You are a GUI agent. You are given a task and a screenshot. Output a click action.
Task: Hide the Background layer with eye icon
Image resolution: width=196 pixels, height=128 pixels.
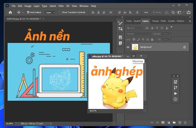coord(128,47)
